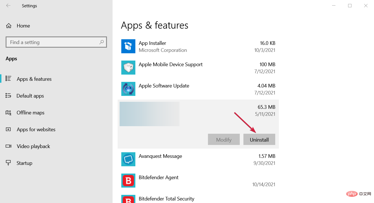Click the Uninstall button
This screenshot has width=374, height=203.
point(259,139)
